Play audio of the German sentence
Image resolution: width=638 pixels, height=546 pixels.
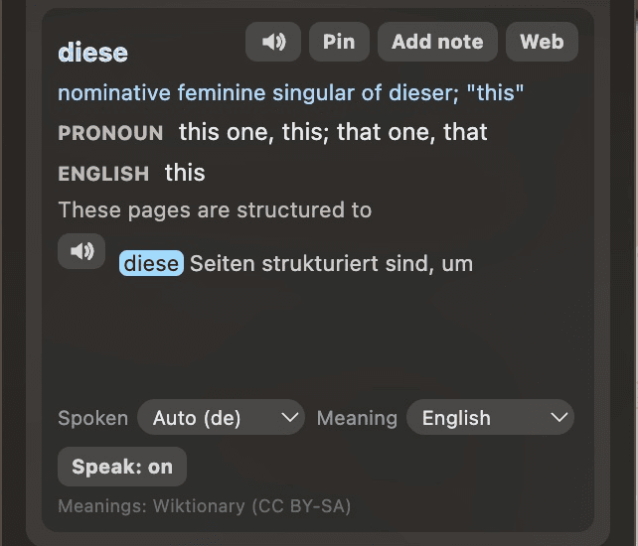click(81, 251)
